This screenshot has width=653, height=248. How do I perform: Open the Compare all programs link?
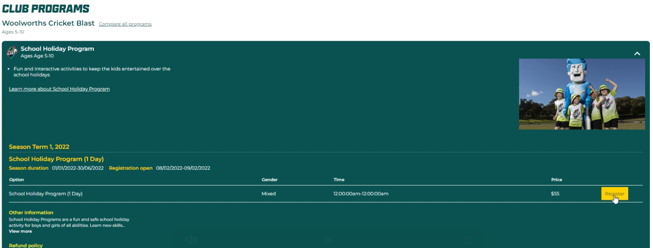tap(125, 24)
